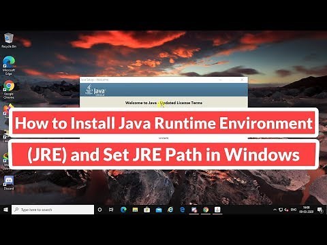Launch legacy Edge from the taskbar
Image resolution: width=327 pixels, height=245 pixels.
[x=183, y=210]
